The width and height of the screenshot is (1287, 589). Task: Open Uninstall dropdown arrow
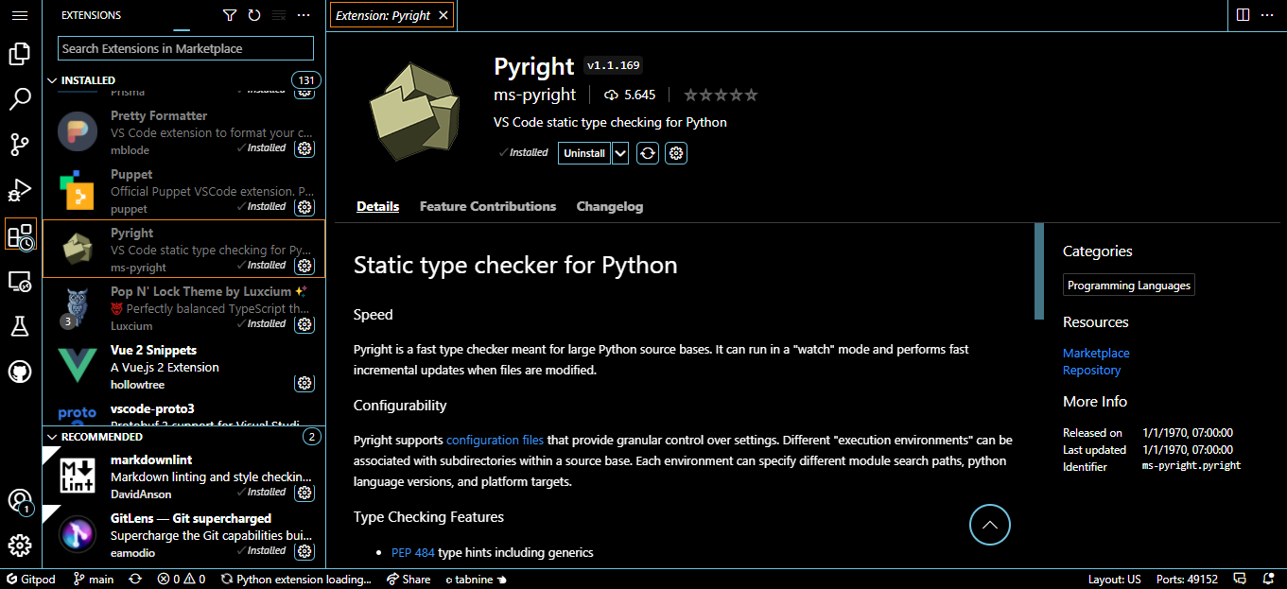point(620,153)
